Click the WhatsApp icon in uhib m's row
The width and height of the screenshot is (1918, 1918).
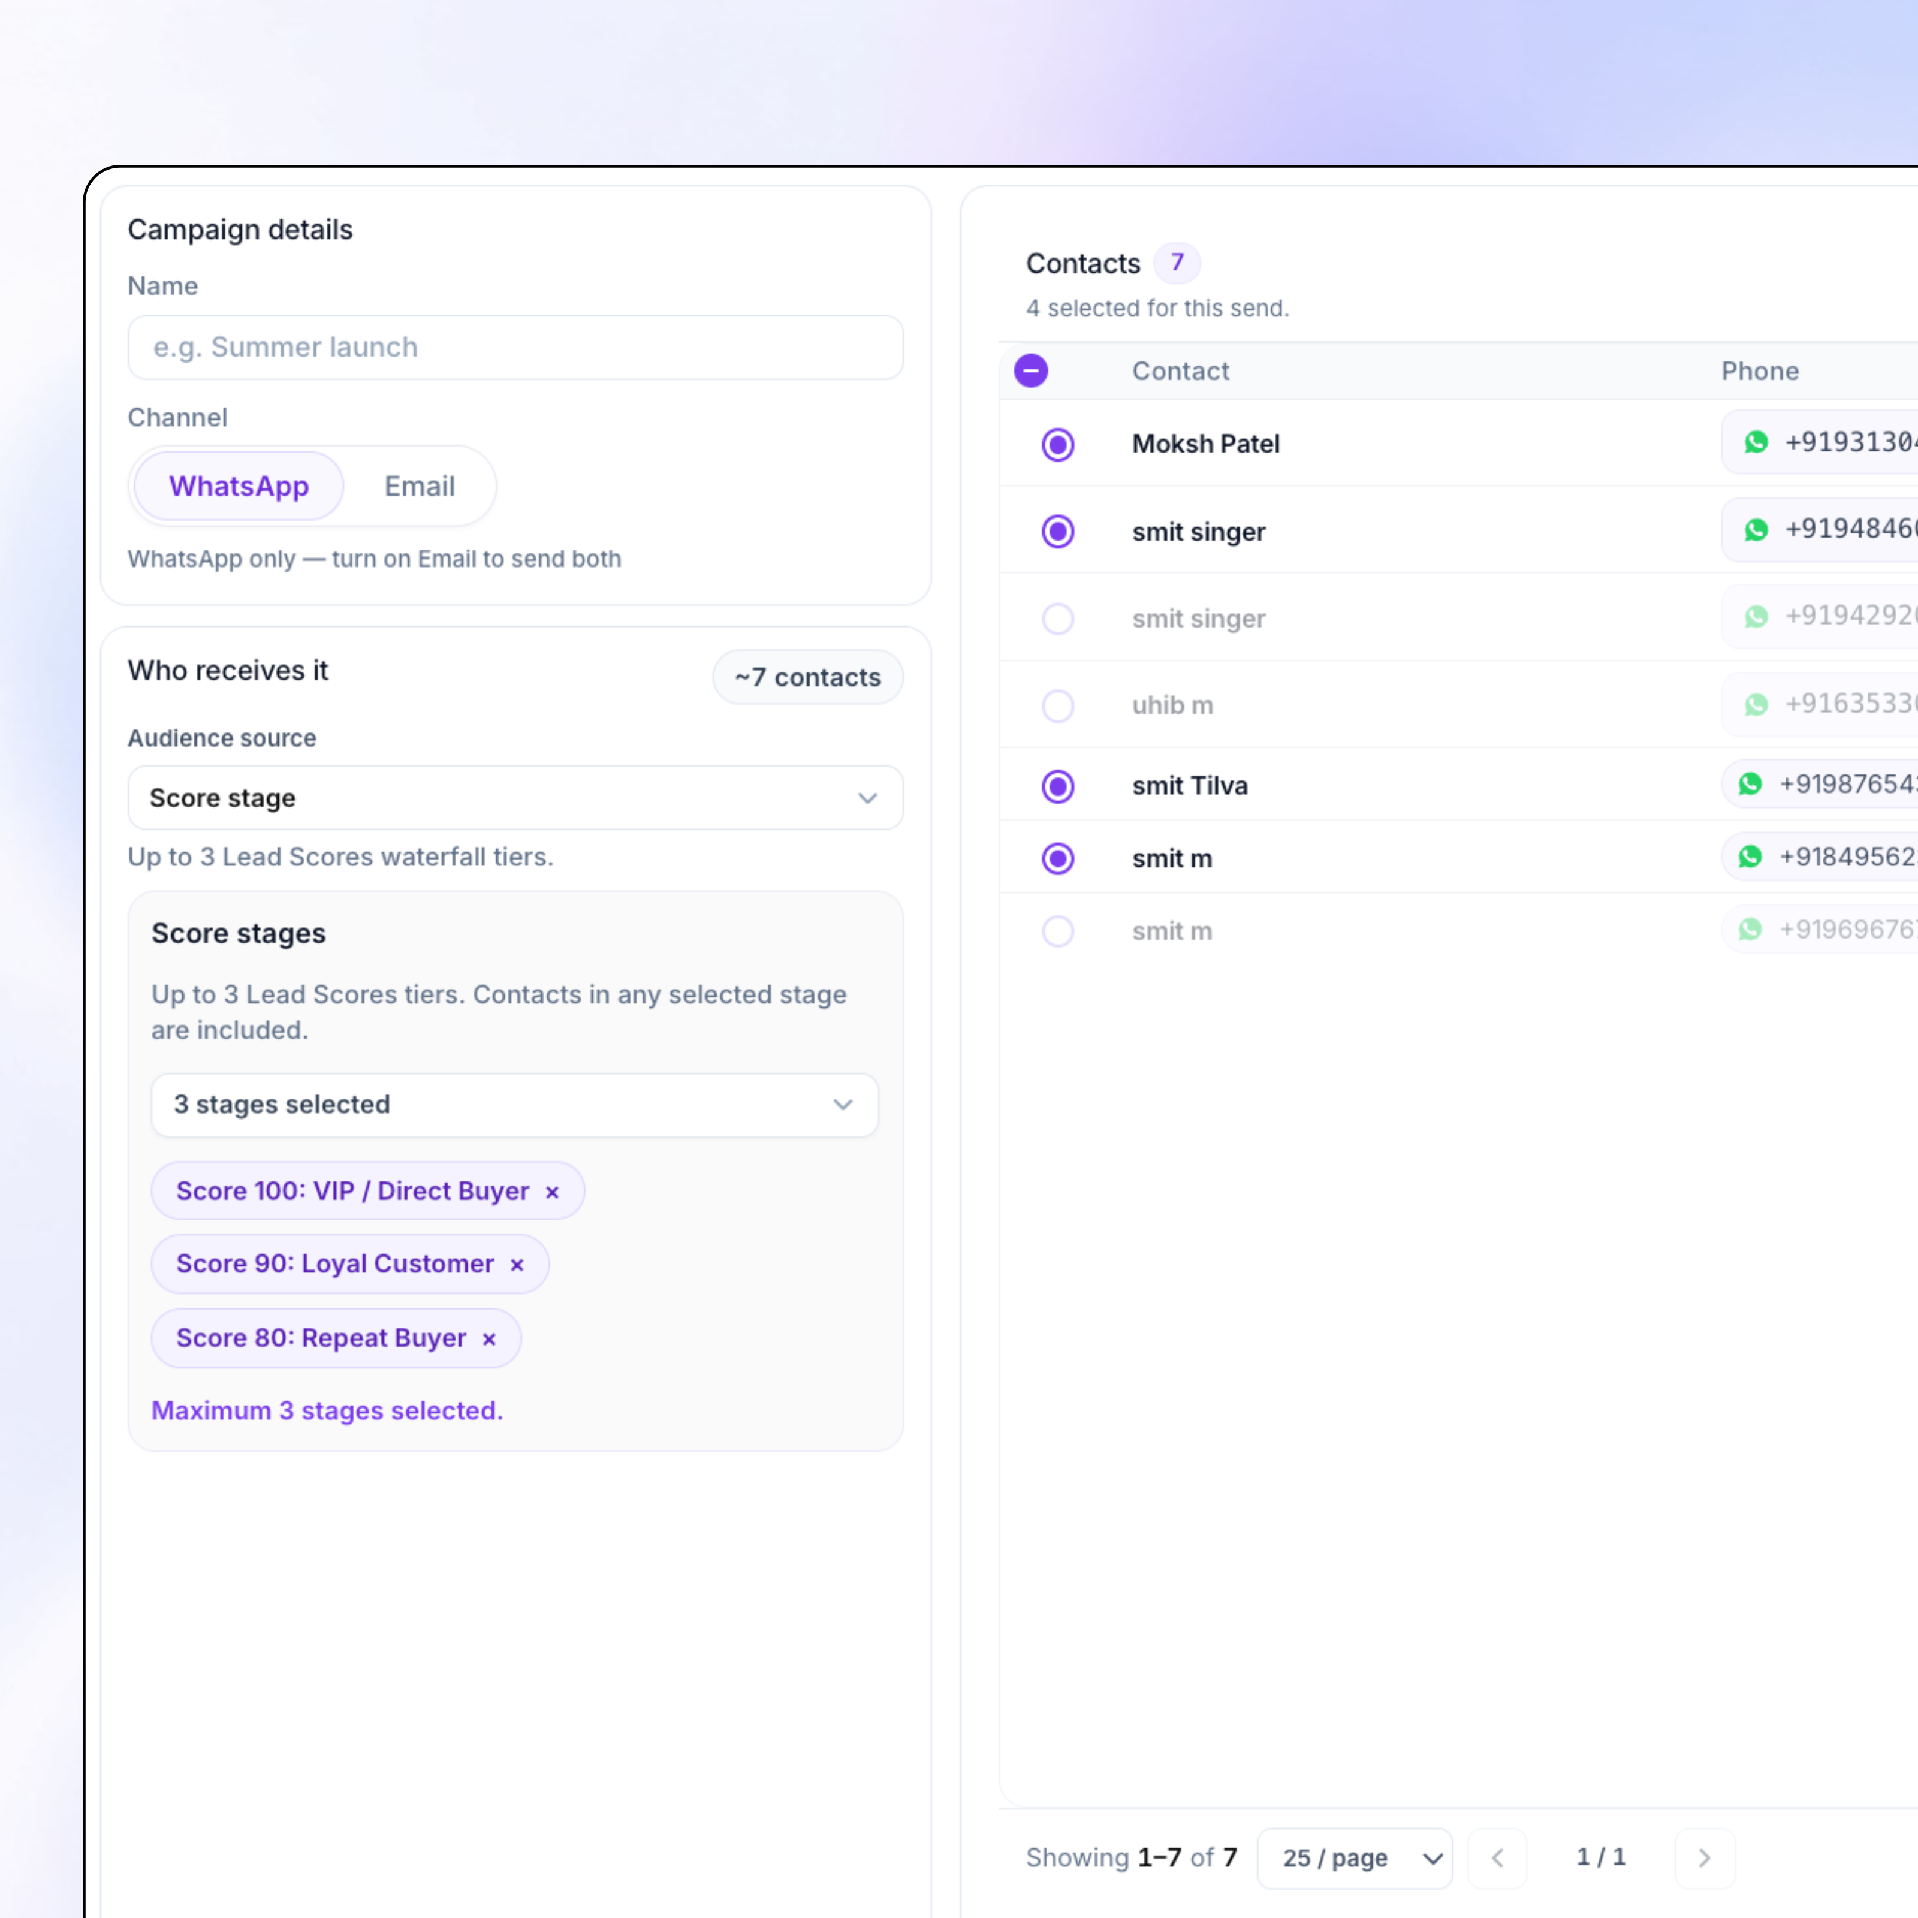click(1756, 704)
